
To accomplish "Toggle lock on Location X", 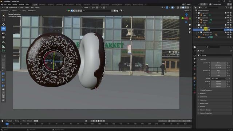I will click(x=228, y=63).
